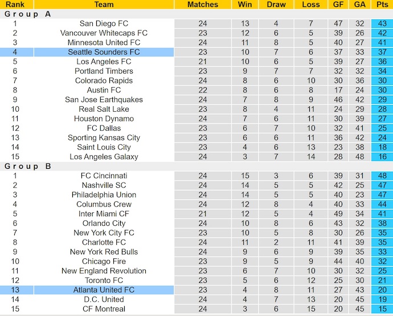Click the Nashville SC team name
Viewport: 393px width, 316px height.
(x=104, y=185)
